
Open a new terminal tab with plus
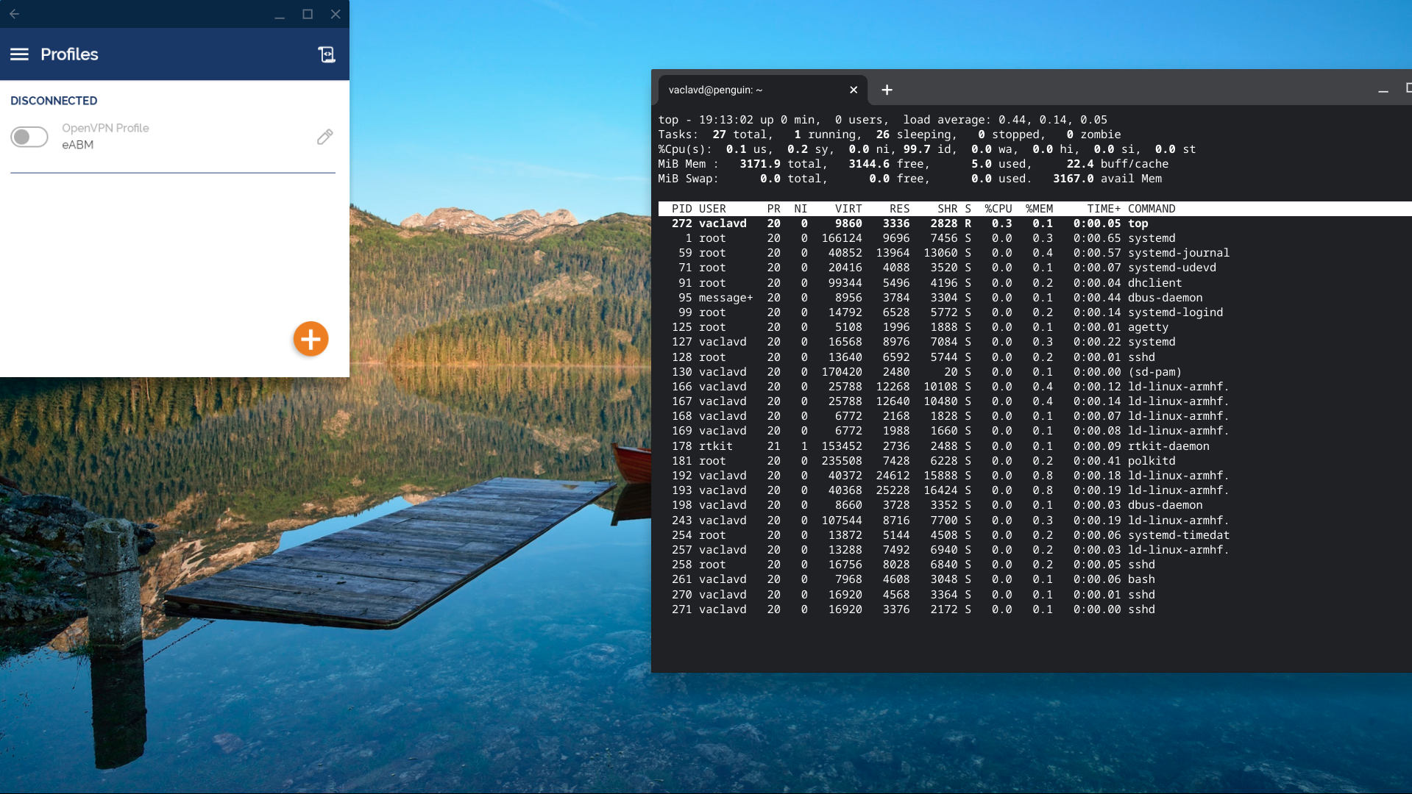887,90
